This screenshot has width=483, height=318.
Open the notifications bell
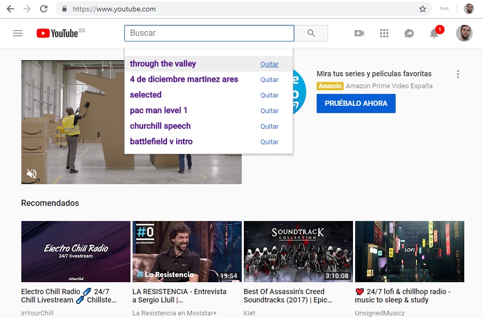coord(434,33)
